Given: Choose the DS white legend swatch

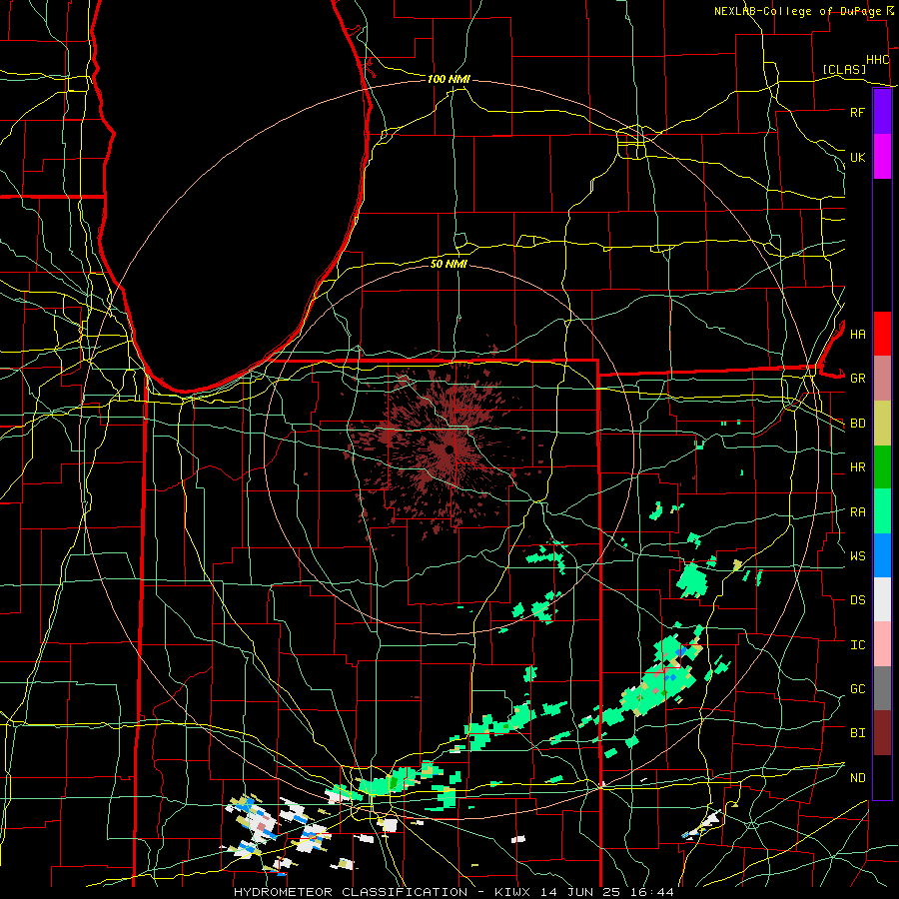Looking at the screenshot, I should coord(882,599).
